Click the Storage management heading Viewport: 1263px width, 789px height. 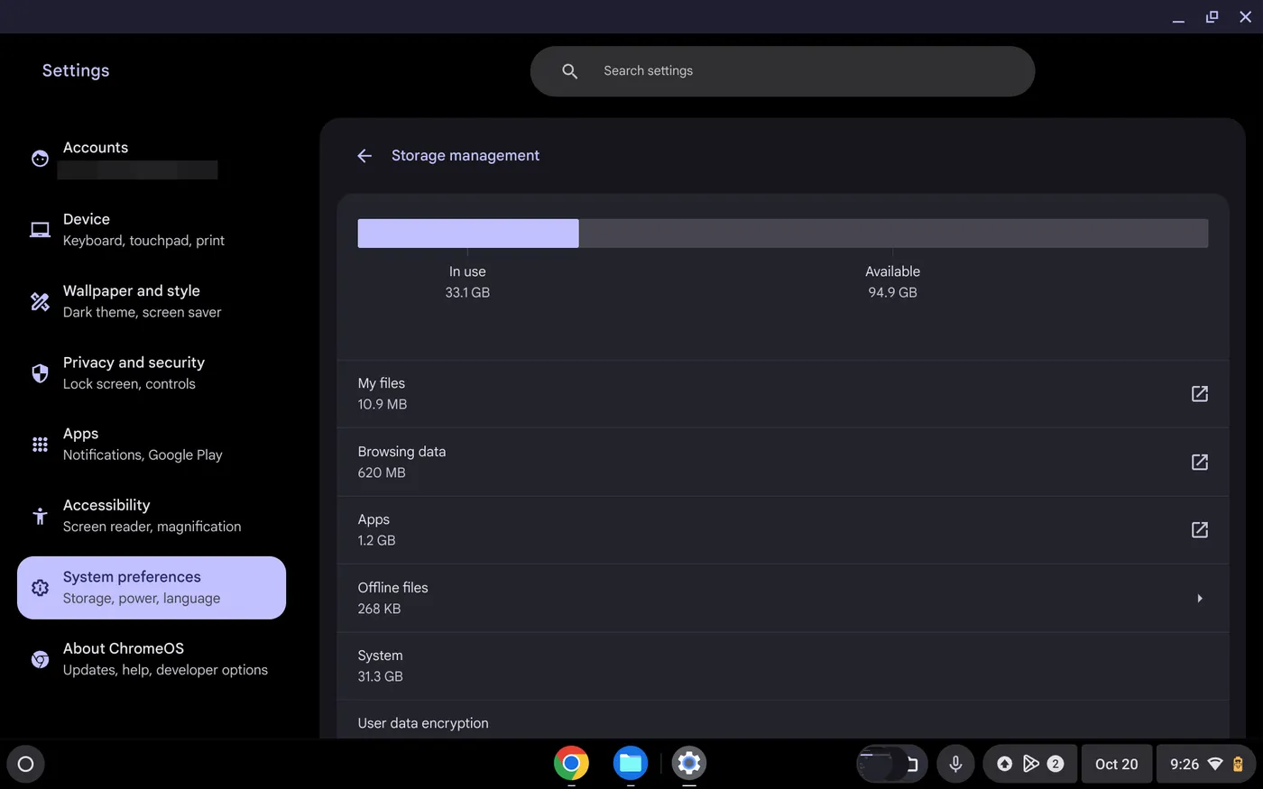pos(466,156)
